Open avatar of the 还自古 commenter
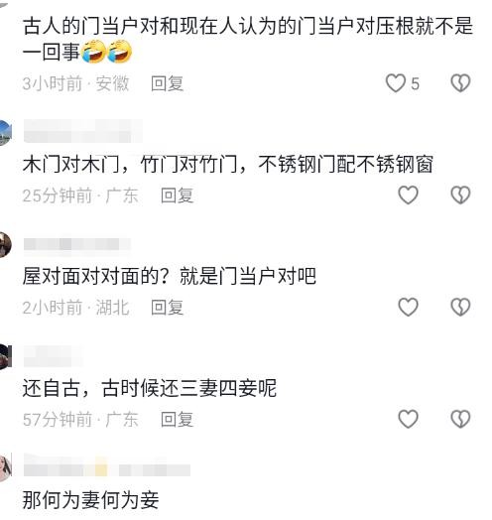This screenshot has height=520, width=492. [6, 356]
